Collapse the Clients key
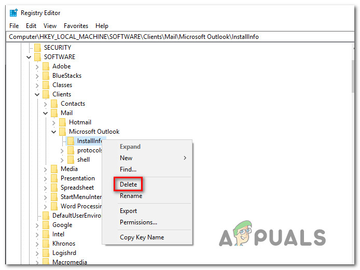This screenshot has width=360, height=270. point(37,94)
